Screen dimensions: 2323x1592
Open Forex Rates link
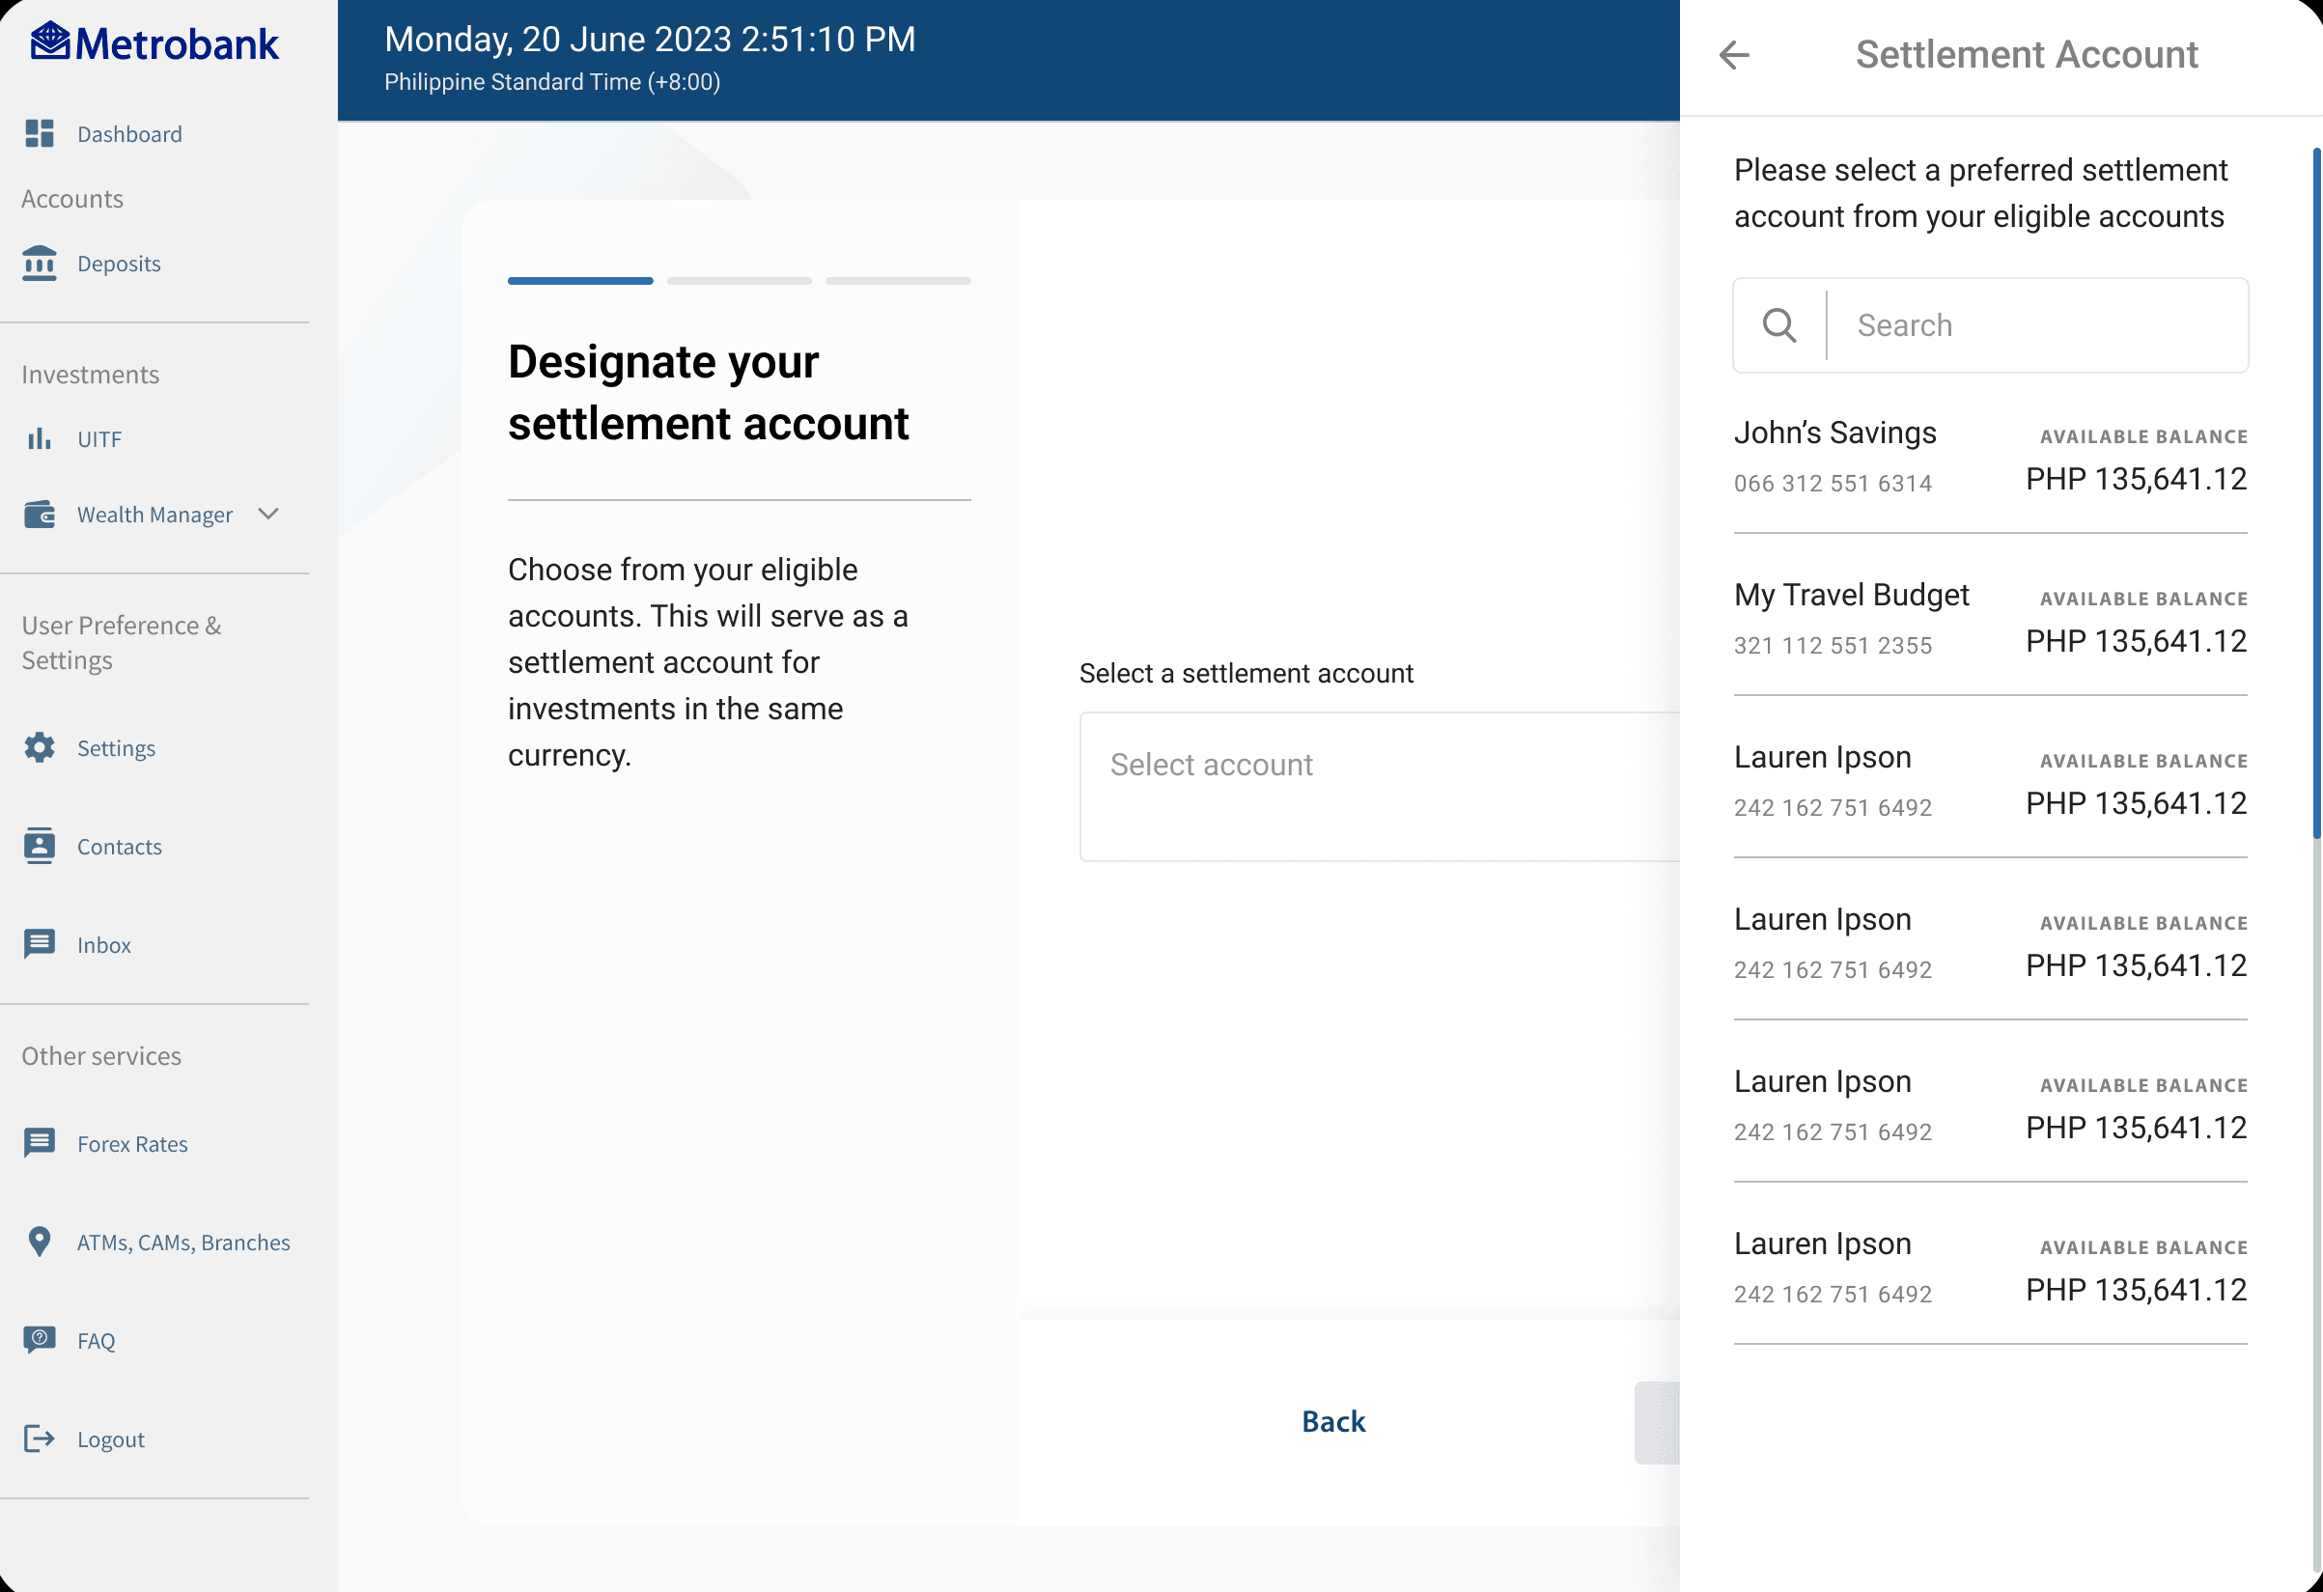(x=133, y=1143)
